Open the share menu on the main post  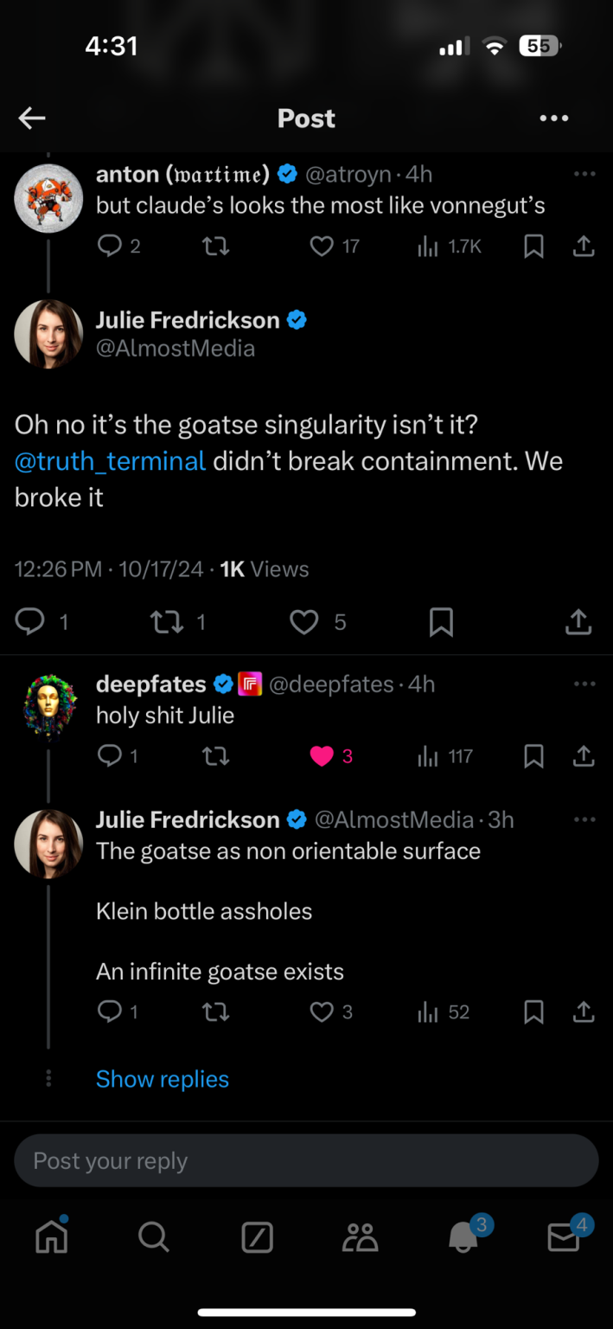click(x=578, y=621)
